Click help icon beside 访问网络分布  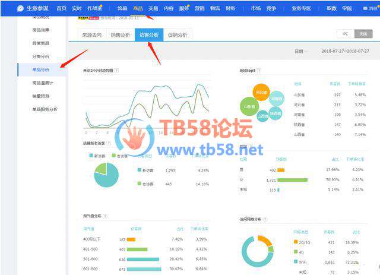pos(264,219)
